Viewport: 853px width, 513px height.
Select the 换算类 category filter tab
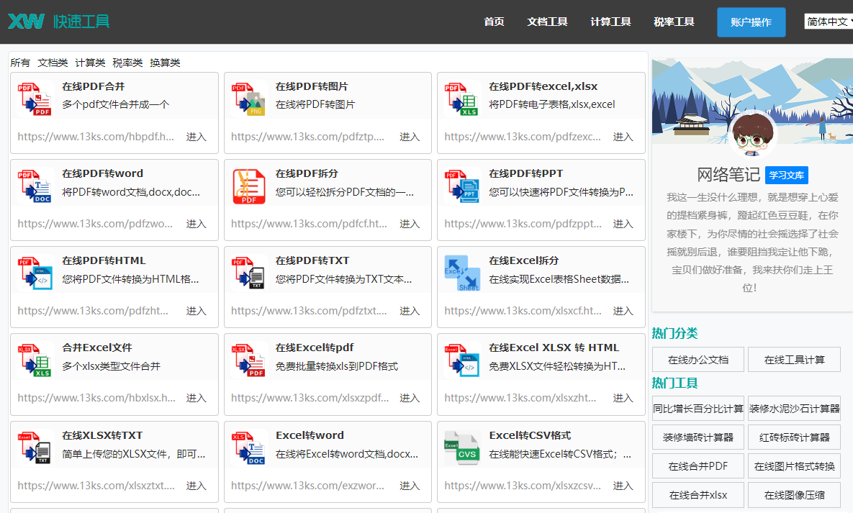[x=165, y=63]
